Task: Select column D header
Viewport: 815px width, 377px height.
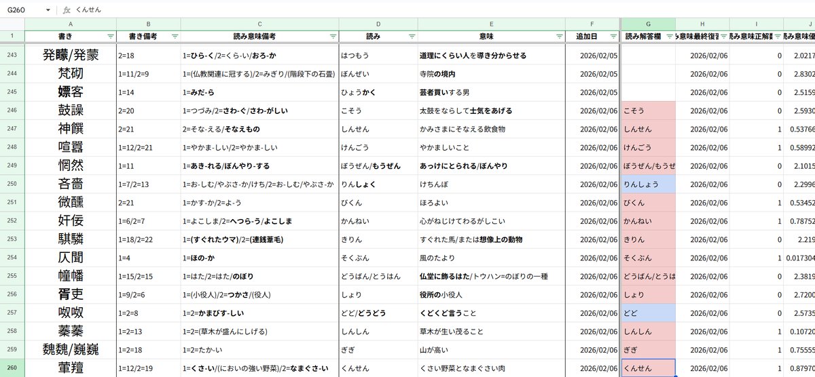Action: [x=378, y=24]
